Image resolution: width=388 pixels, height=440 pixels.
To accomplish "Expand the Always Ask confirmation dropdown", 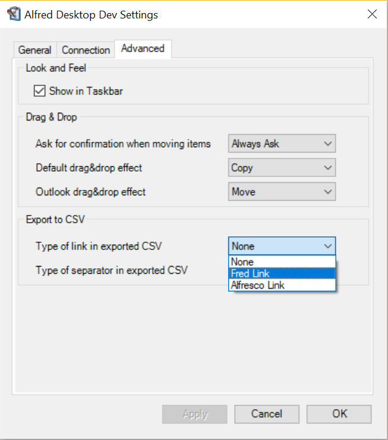I will 282,144.
